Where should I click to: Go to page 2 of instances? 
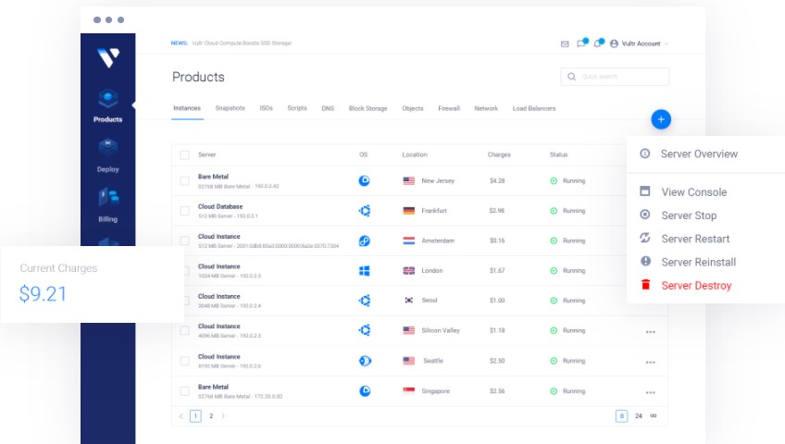pyautogui.click(x=210, y=416)
